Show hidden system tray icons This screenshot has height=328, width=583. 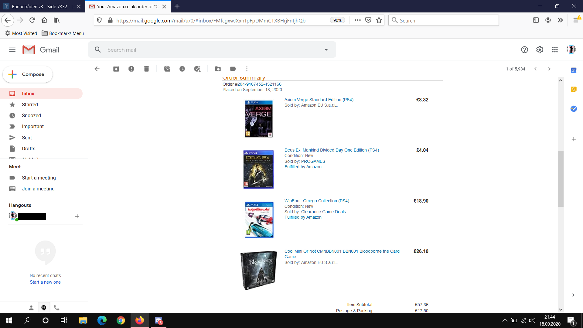[505, 320]
